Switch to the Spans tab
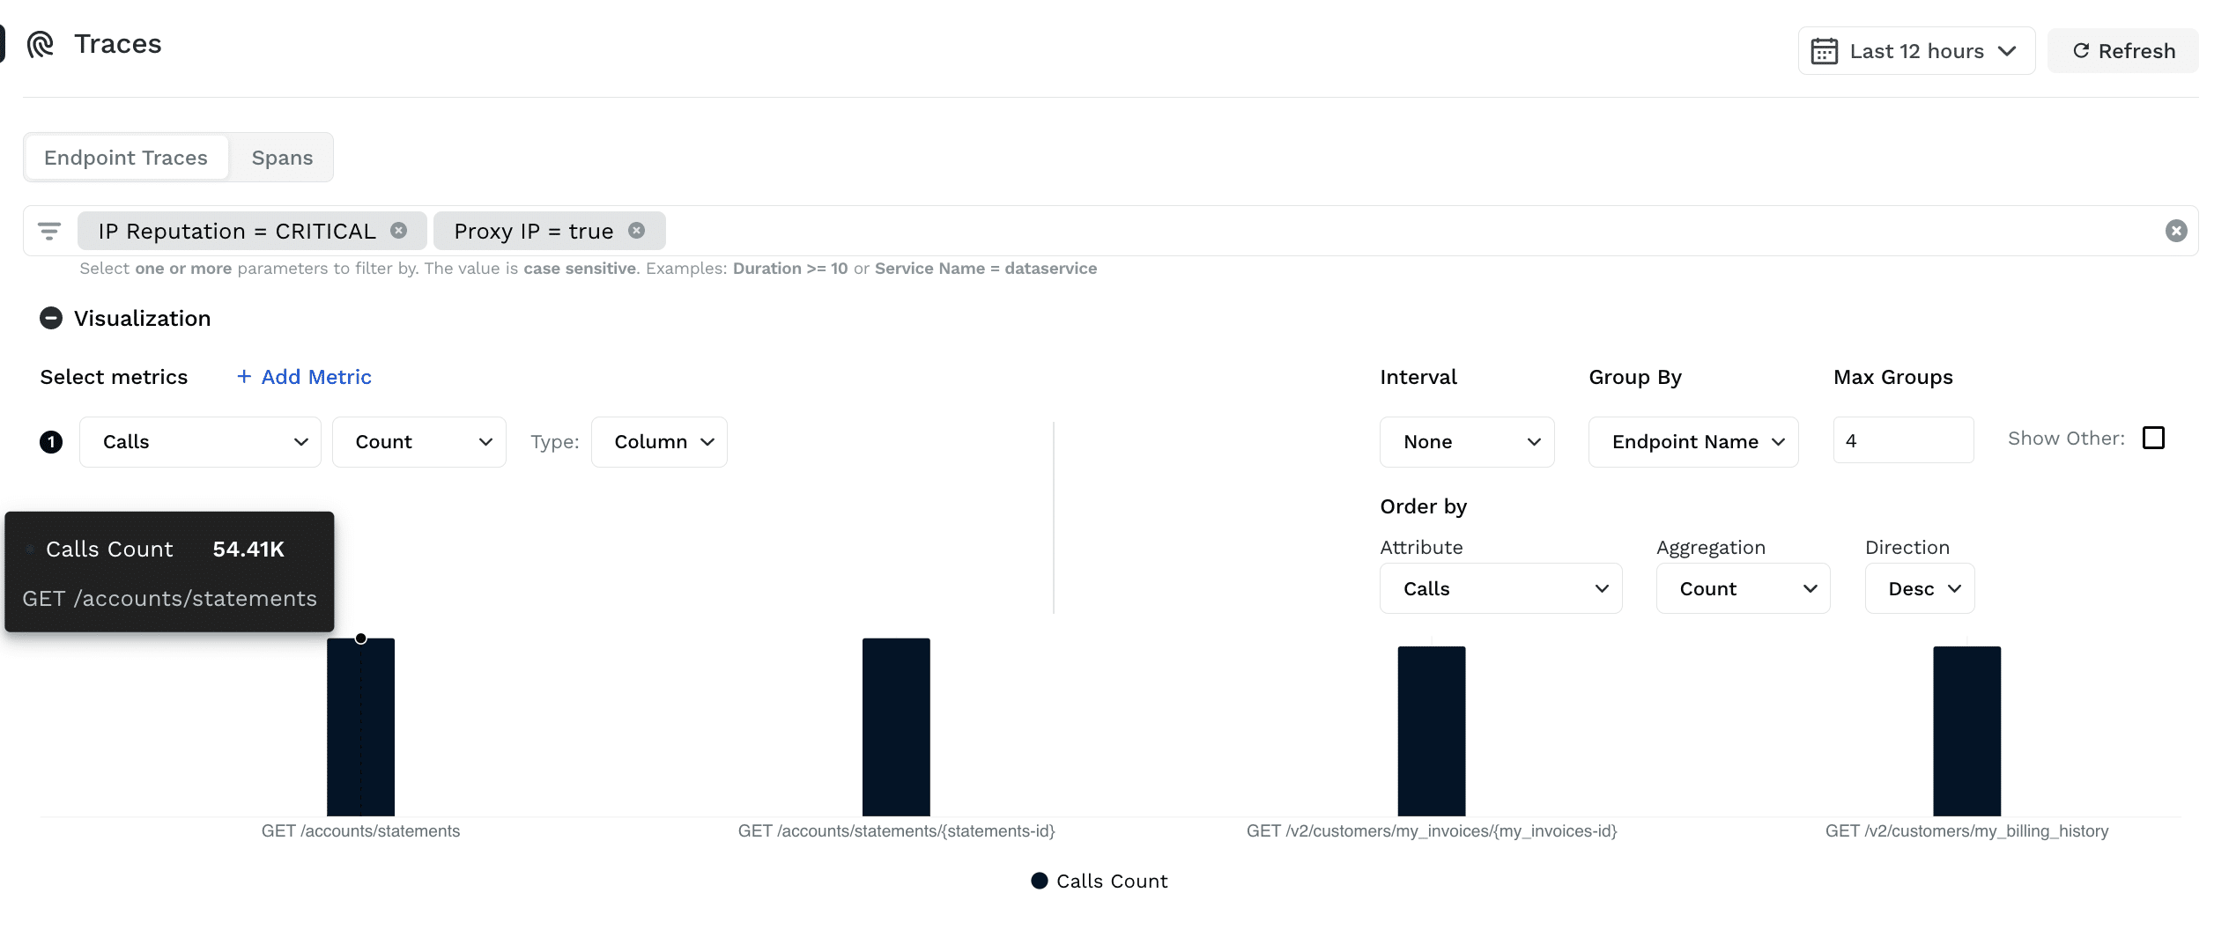This screenshot has width=2229, height=937. (282, 158)
